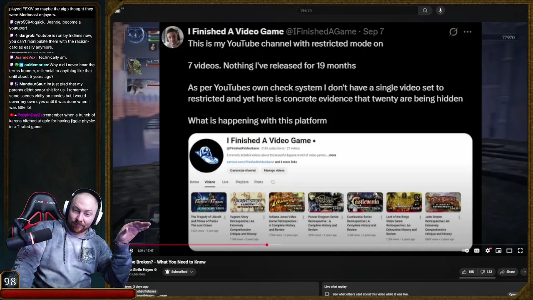Open options menu for Jade Empire video
The image size is (533, 300).
click(459, 217)
